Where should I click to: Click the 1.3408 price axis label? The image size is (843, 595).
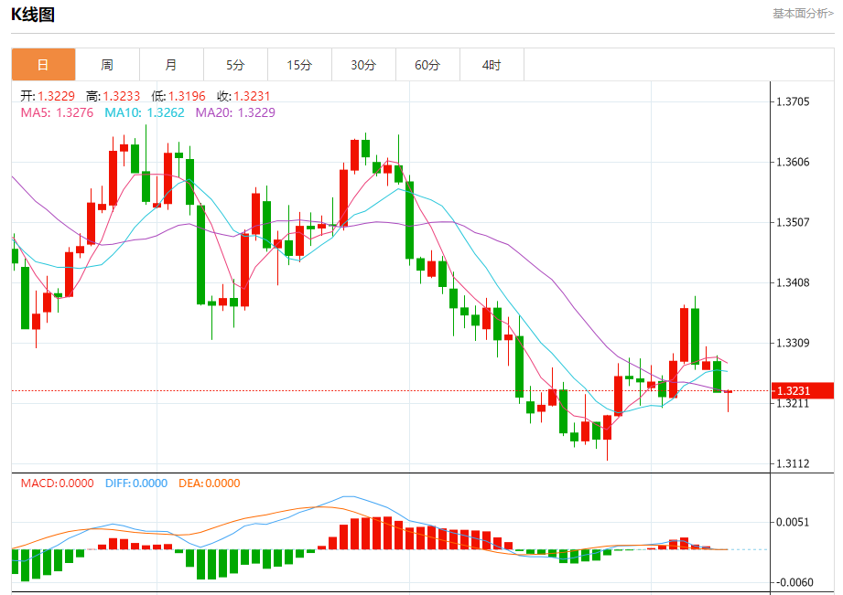click(793, 282)
